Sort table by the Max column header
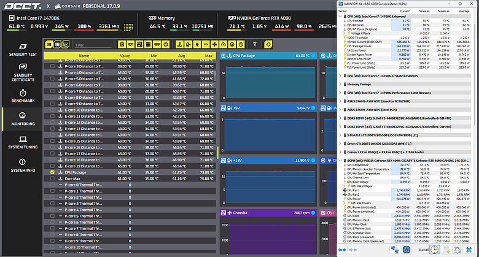 209,56
